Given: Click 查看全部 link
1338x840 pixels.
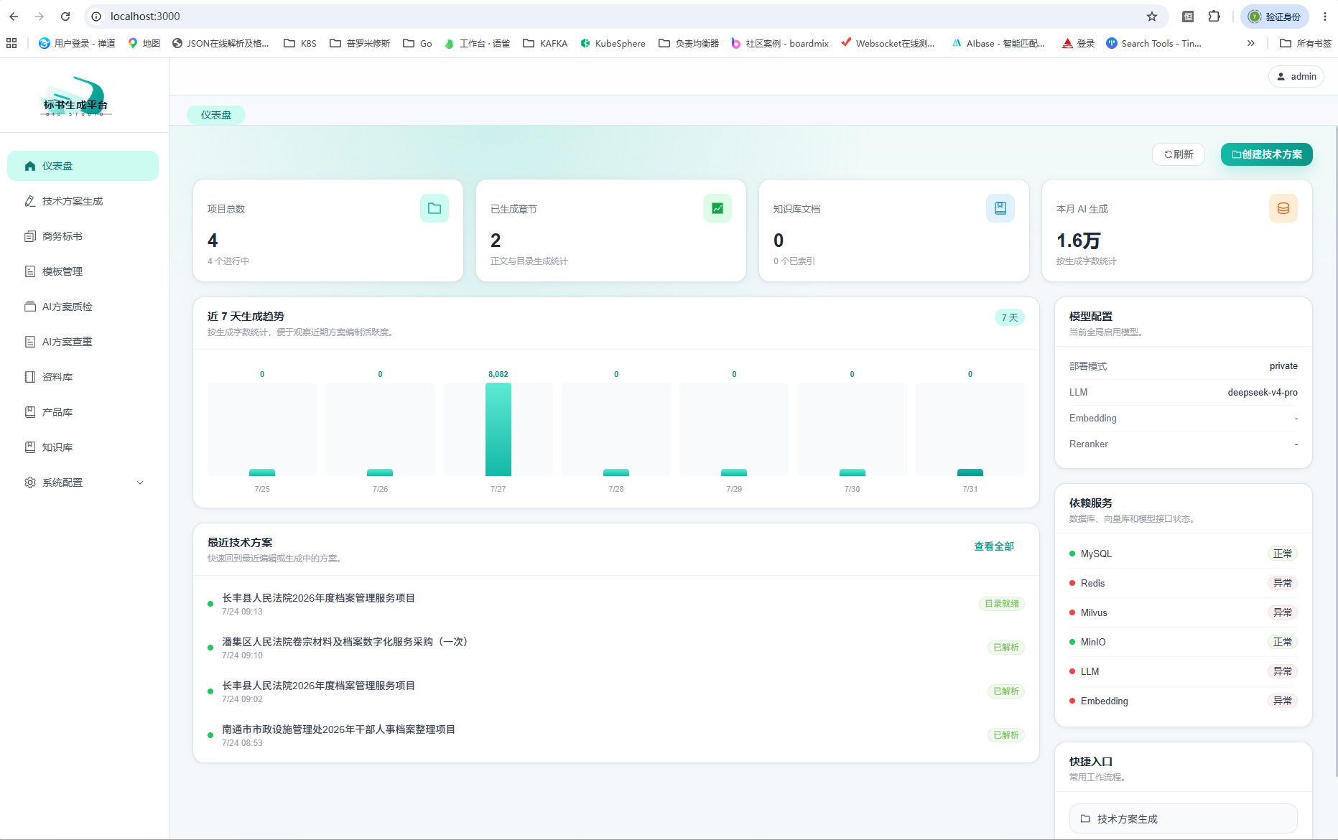Looking at the screenshot, I should (994, 546).
